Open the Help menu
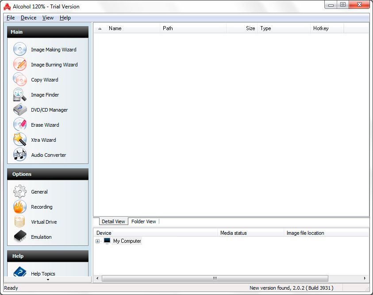The height and width of the screenshot is (295, 373). (x=65, y=18)
